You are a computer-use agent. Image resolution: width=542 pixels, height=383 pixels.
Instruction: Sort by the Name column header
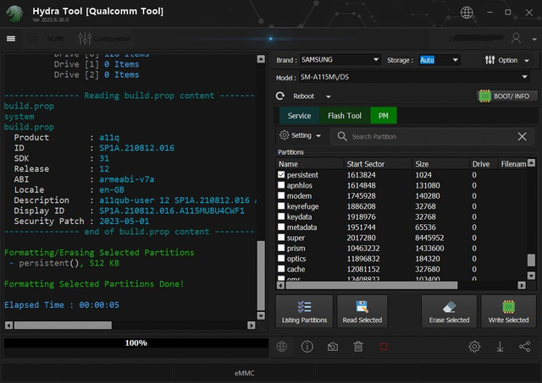(310, 164)
